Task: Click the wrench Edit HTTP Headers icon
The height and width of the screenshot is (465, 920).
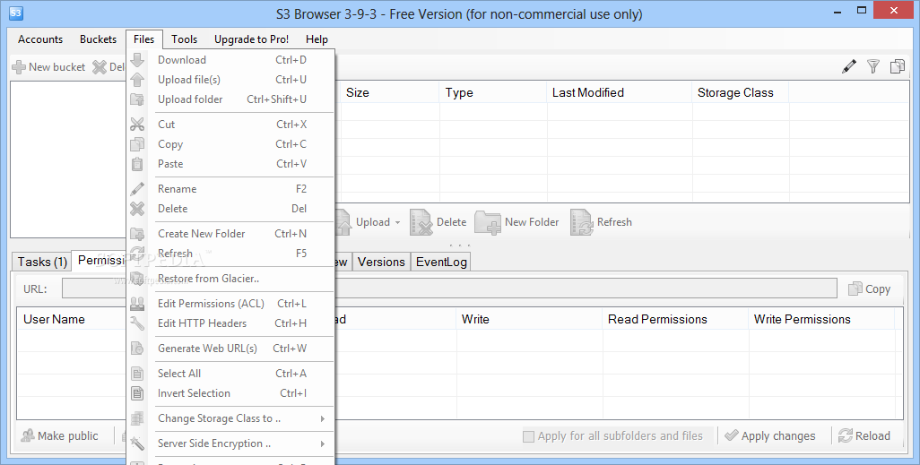Action: [x=137, y=323]
